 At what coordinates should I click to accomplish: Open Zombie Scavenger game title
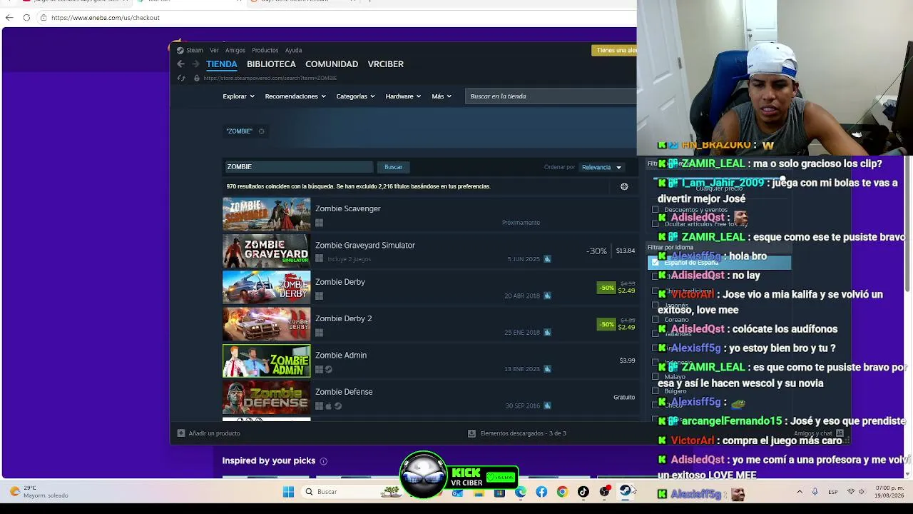pos(348,208)
